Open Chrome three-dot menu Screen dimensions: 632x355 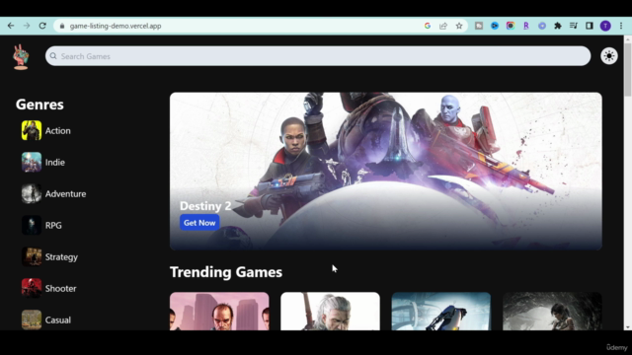pos(621,26)
